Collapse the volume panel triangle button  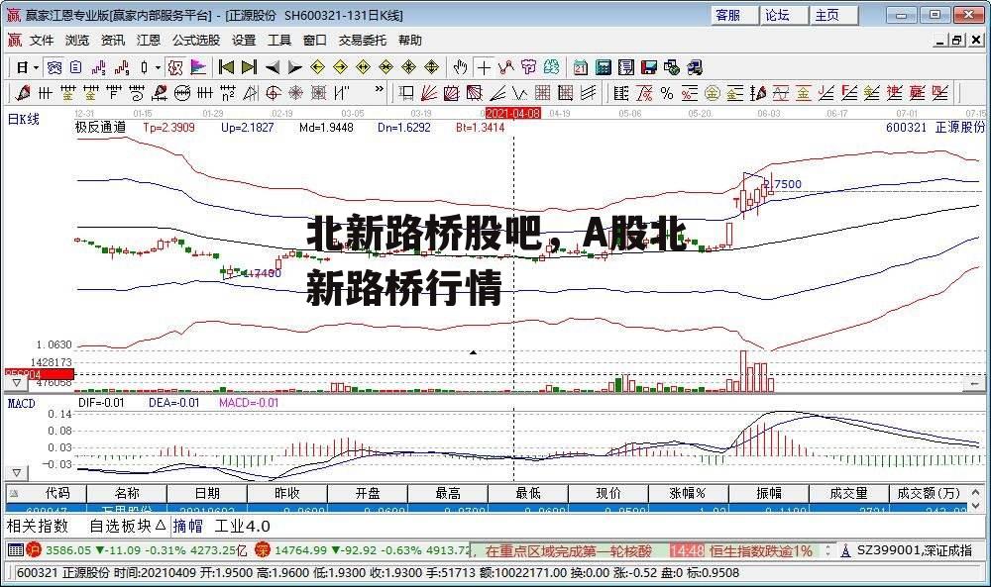tap(17, 382)
